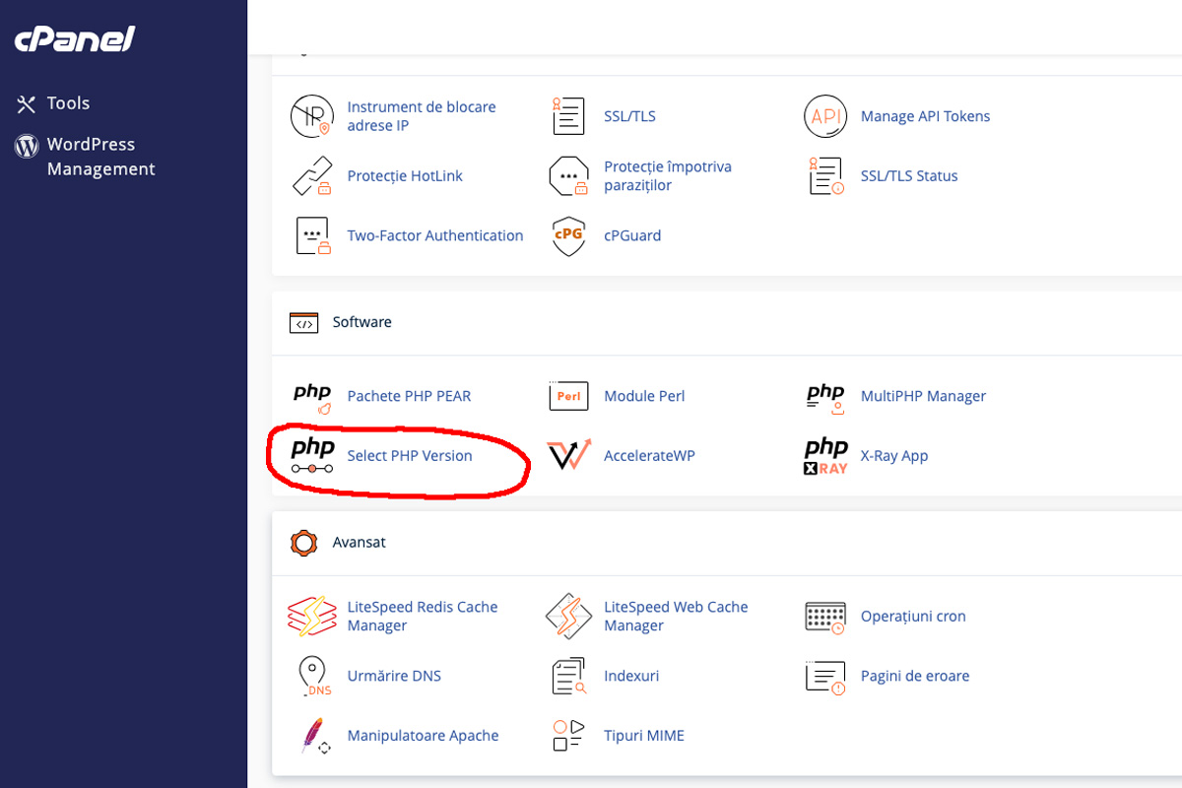Click the MIME types shapes icon
Screen dimensions: 1182x788
coord(568,736)
